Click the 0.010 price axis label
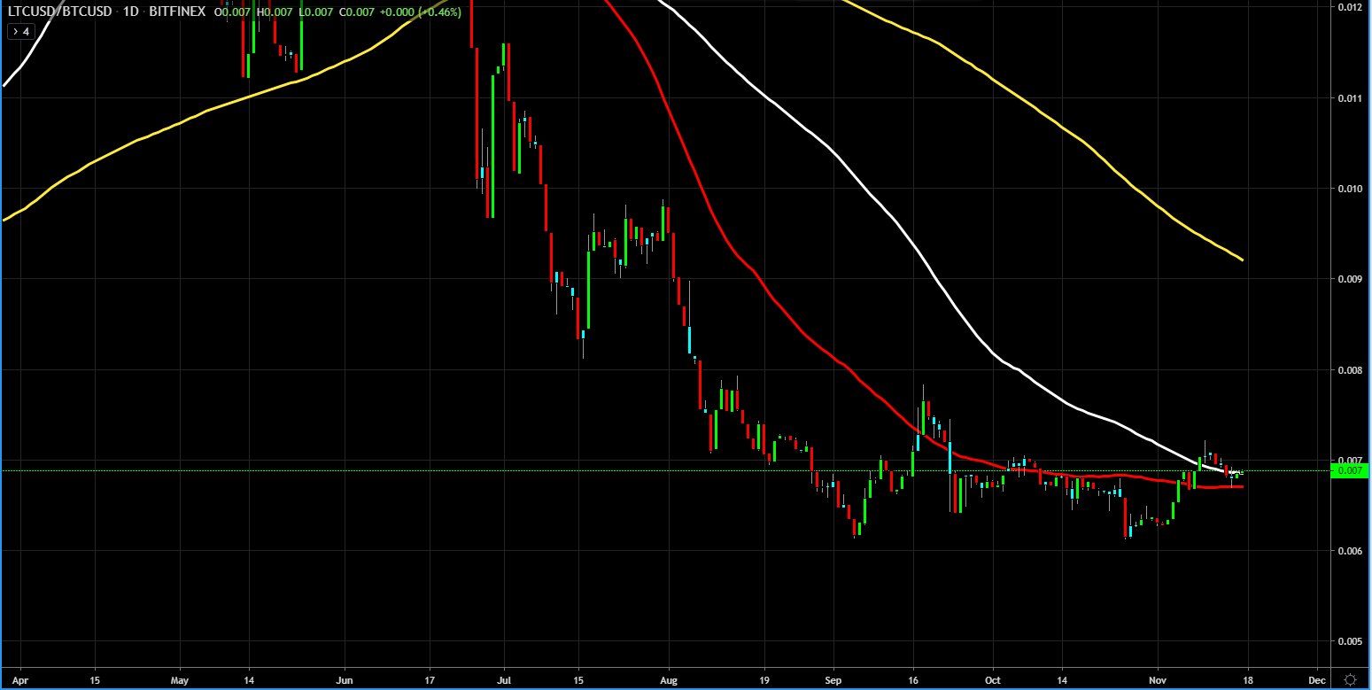Screen dimensions: 1372x690 tap(1351, 189)
